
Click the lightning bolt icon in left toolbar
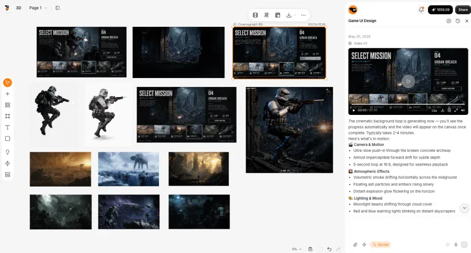tap(7, 163)
